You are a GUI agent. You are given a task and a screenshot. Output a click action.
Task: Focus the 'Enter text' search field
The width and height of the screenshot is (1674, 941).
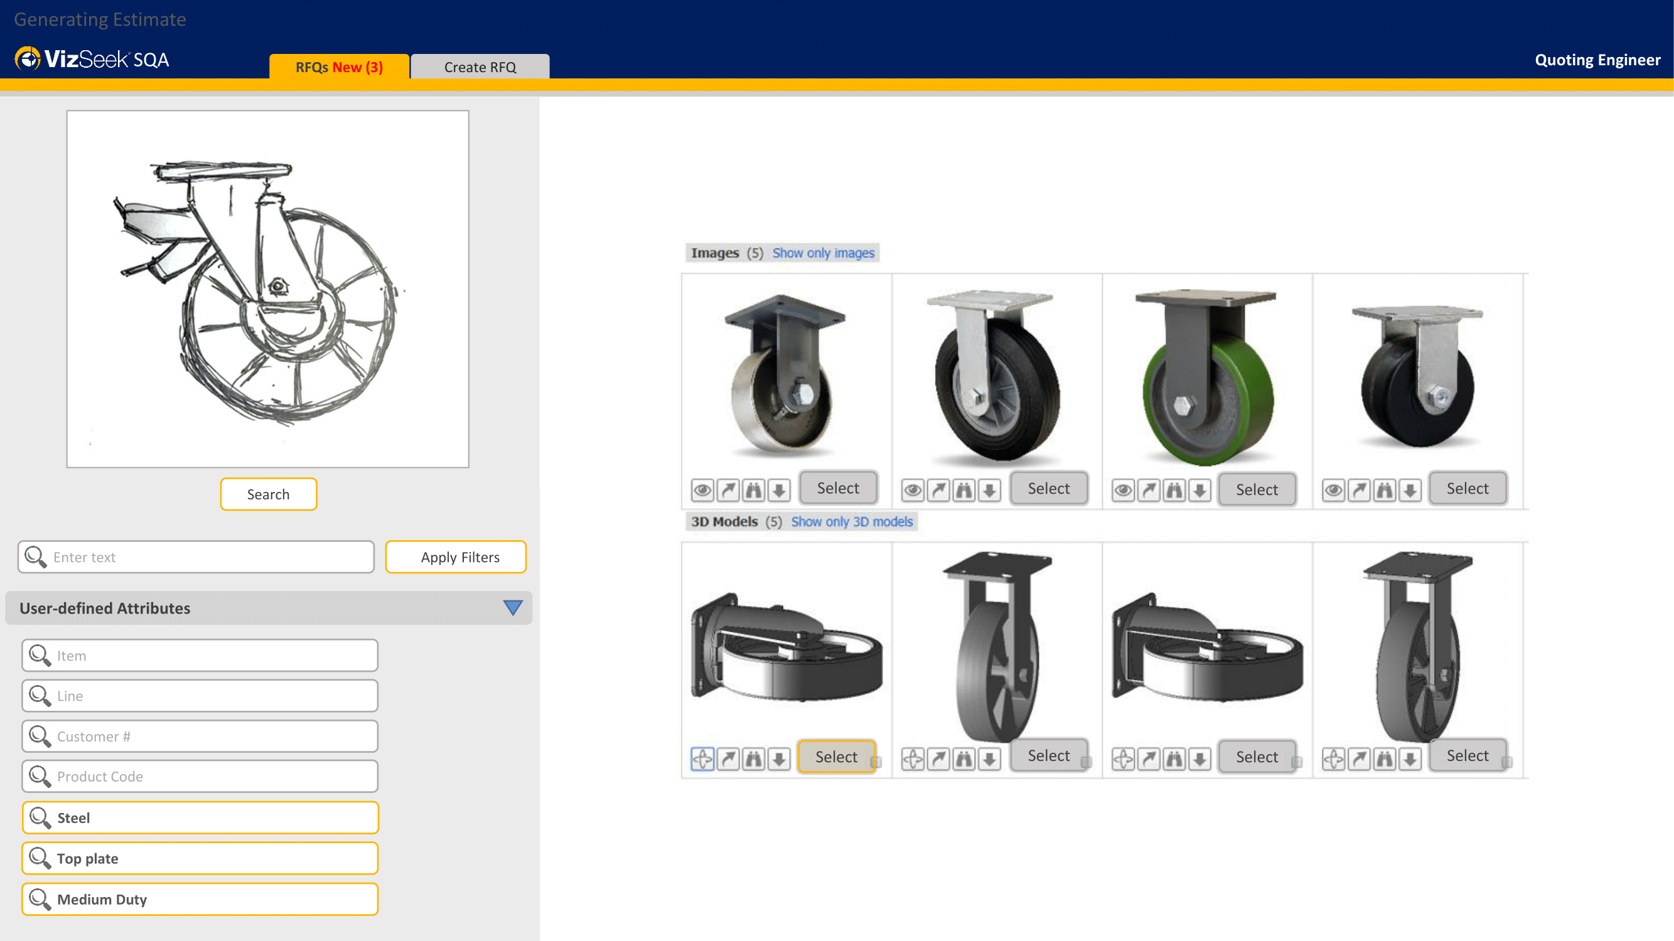196,557
